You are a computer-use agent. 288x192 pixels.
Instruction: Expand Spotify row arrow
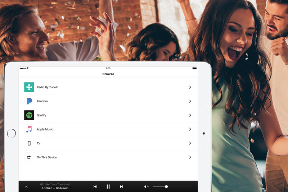coord(190,115)
